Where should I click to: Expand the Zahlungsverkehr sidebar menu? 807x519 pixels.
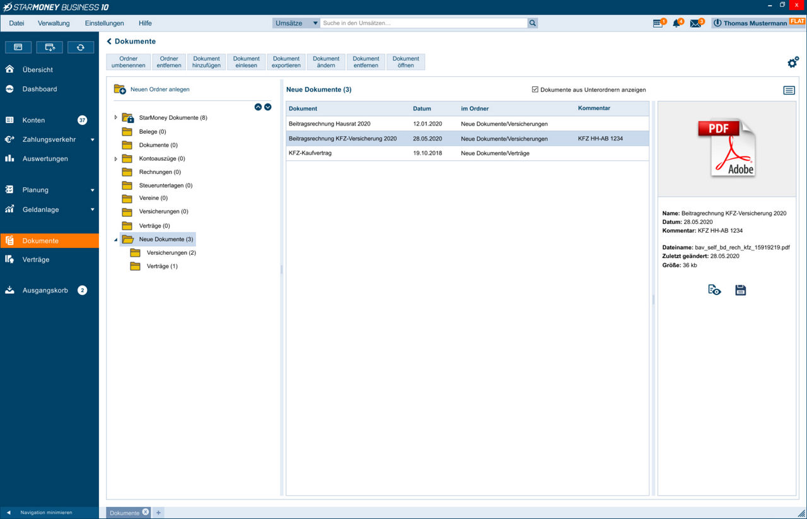pyautogui.click(x=93, y=139)
